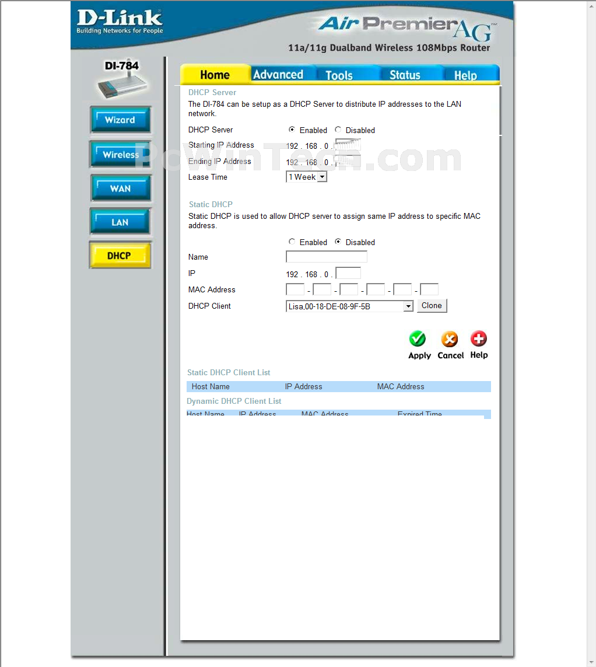
Task: Click the Host Name column in static list
Action: tap(211, 387)
